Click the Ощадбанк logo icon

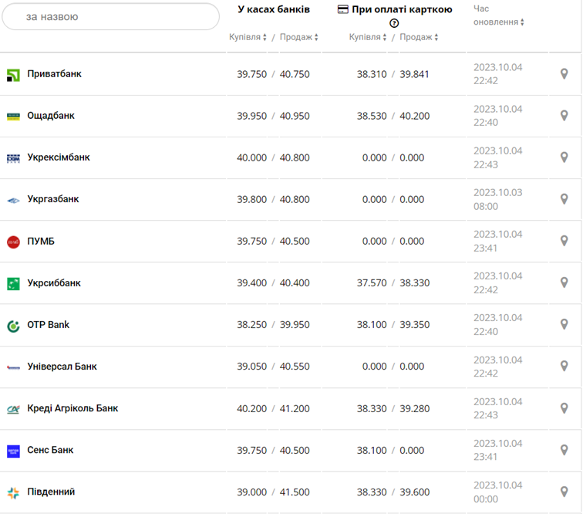pos(13,116)
